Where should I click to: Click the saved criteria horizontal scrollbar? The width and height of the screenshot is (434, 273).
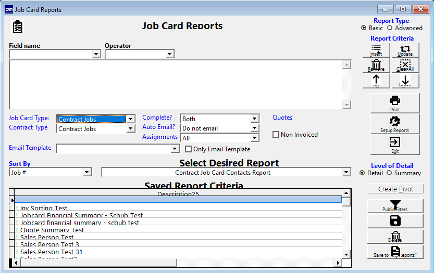[x=177, y=263]
